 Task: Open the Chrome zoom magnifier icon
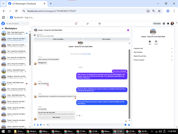pyautogui.click(x=153, y=11)
